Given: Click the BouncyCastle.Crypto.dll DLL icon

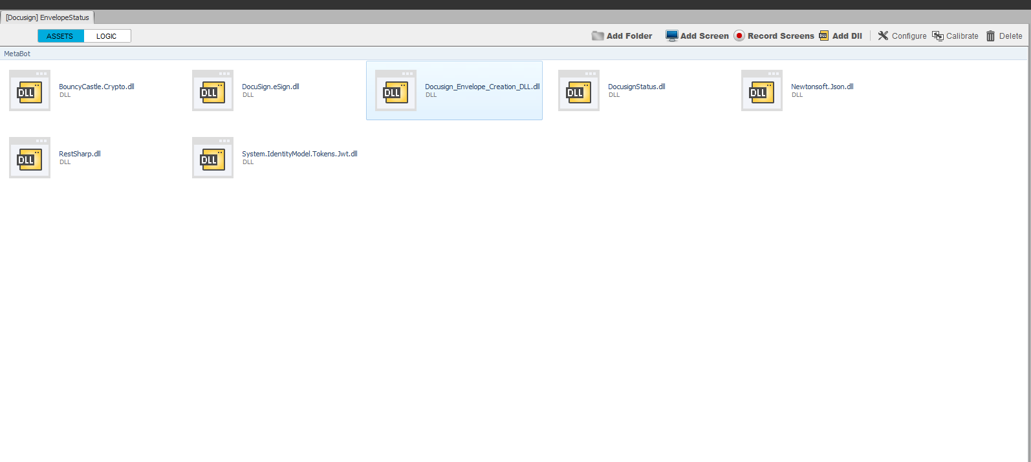Looking at the screenshot, I should click(x=30, y=90).
